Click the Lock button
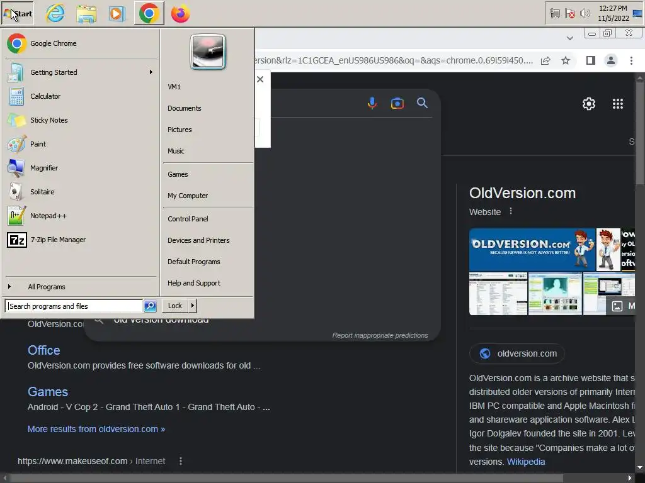The width and height of the screenshot is (645, 483). tap(175, 306)
